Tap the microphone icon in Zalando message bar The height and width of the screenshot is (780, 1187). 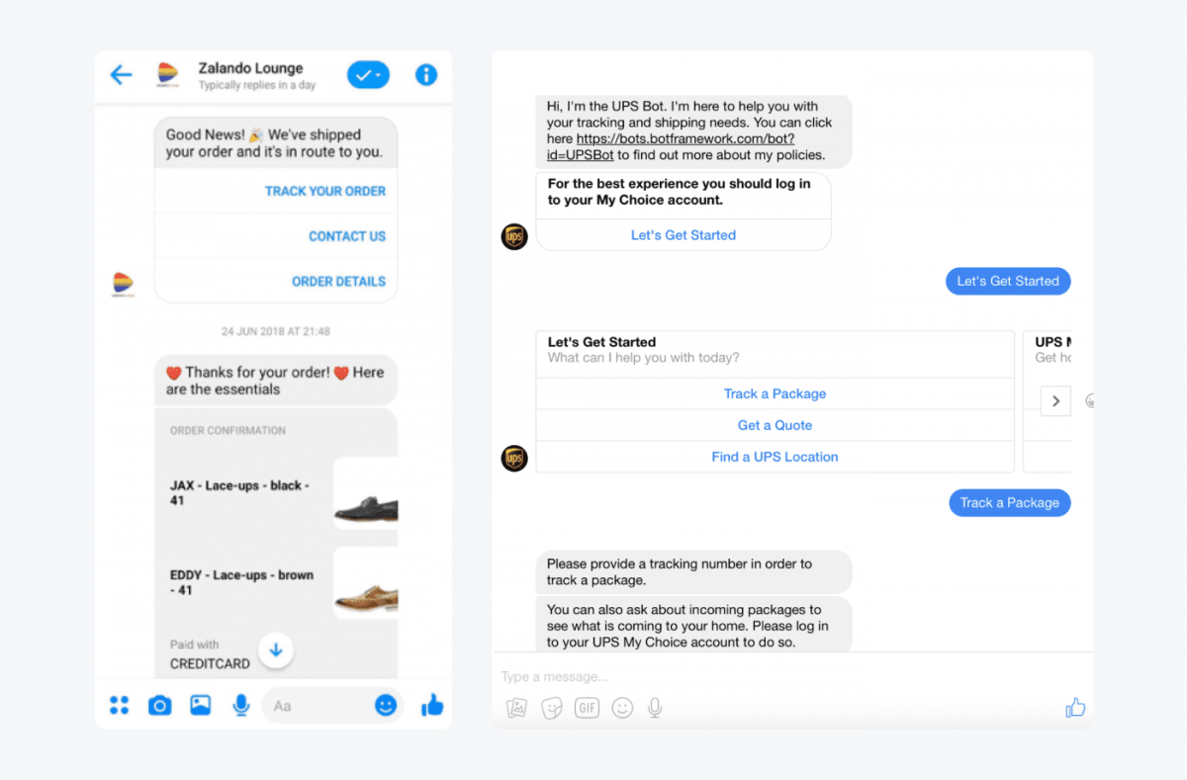point(240,705)
